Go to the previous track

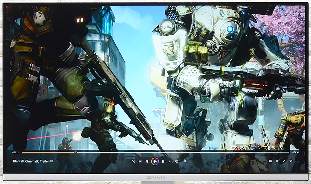[x=140, y=161]
